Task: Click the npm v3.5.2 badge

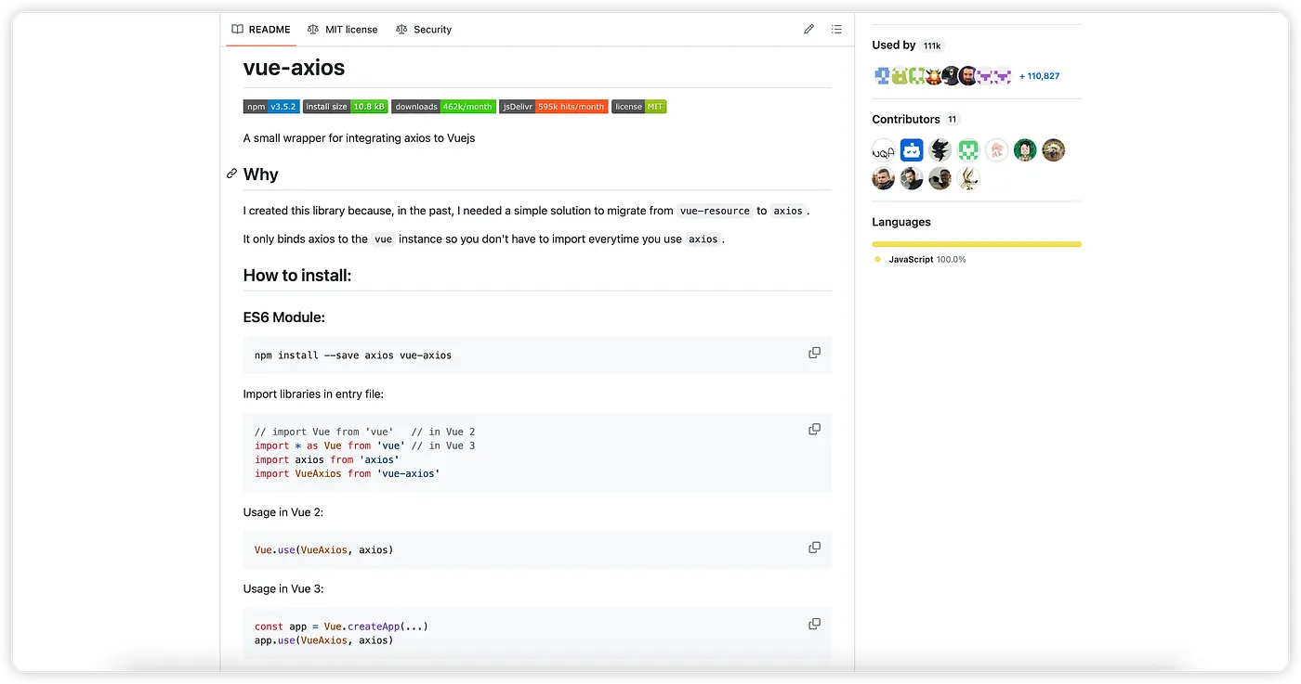Action: (271, 107)
